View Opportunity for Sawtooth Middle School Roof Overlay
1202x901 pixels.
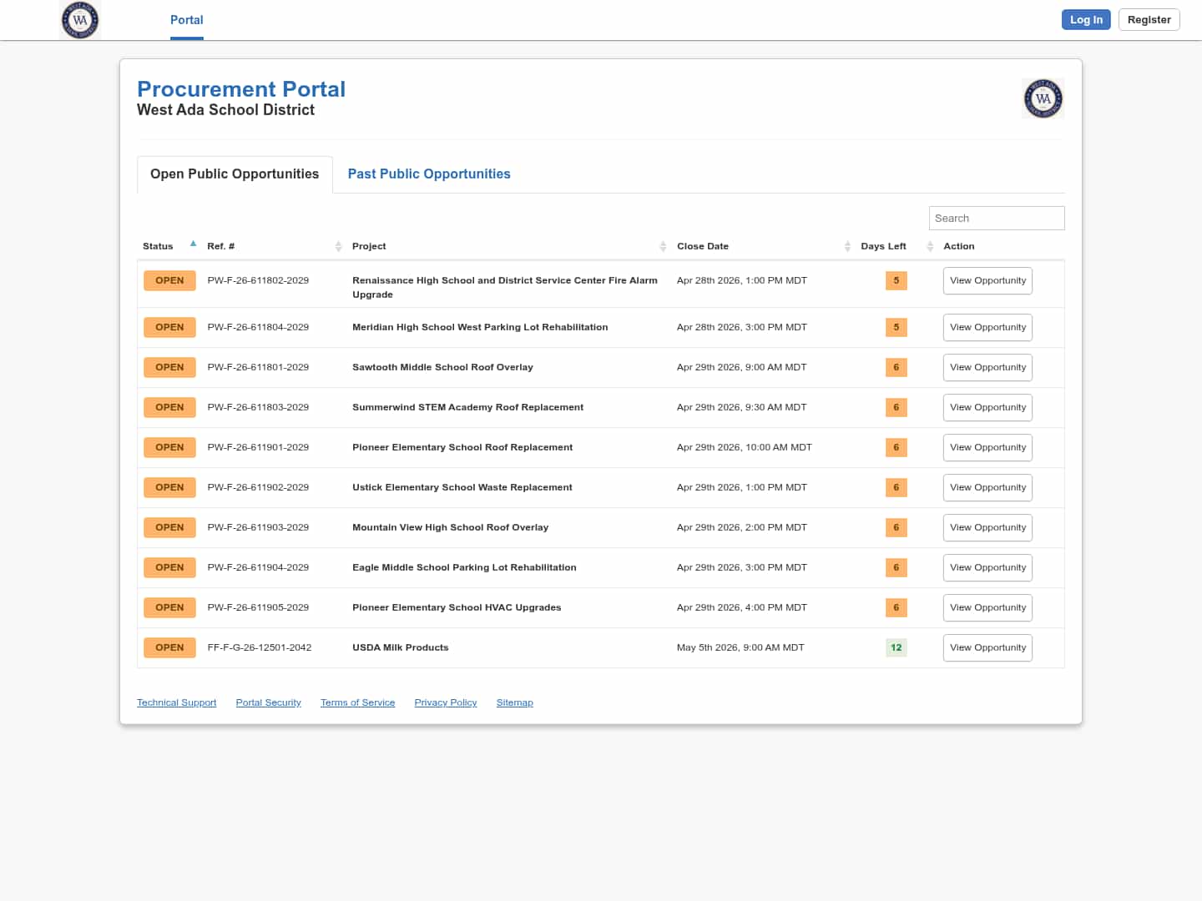point(987,367)
